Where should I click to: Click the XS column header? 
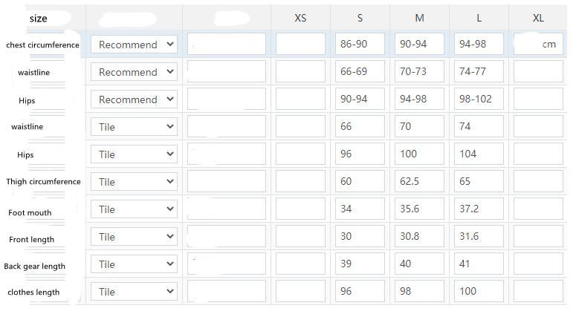(x=300, y=18)
